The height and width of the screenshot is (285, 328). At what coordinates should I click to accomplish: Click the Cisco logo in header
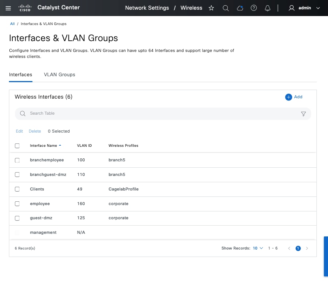pyautogui.click(x=25, y=8)
